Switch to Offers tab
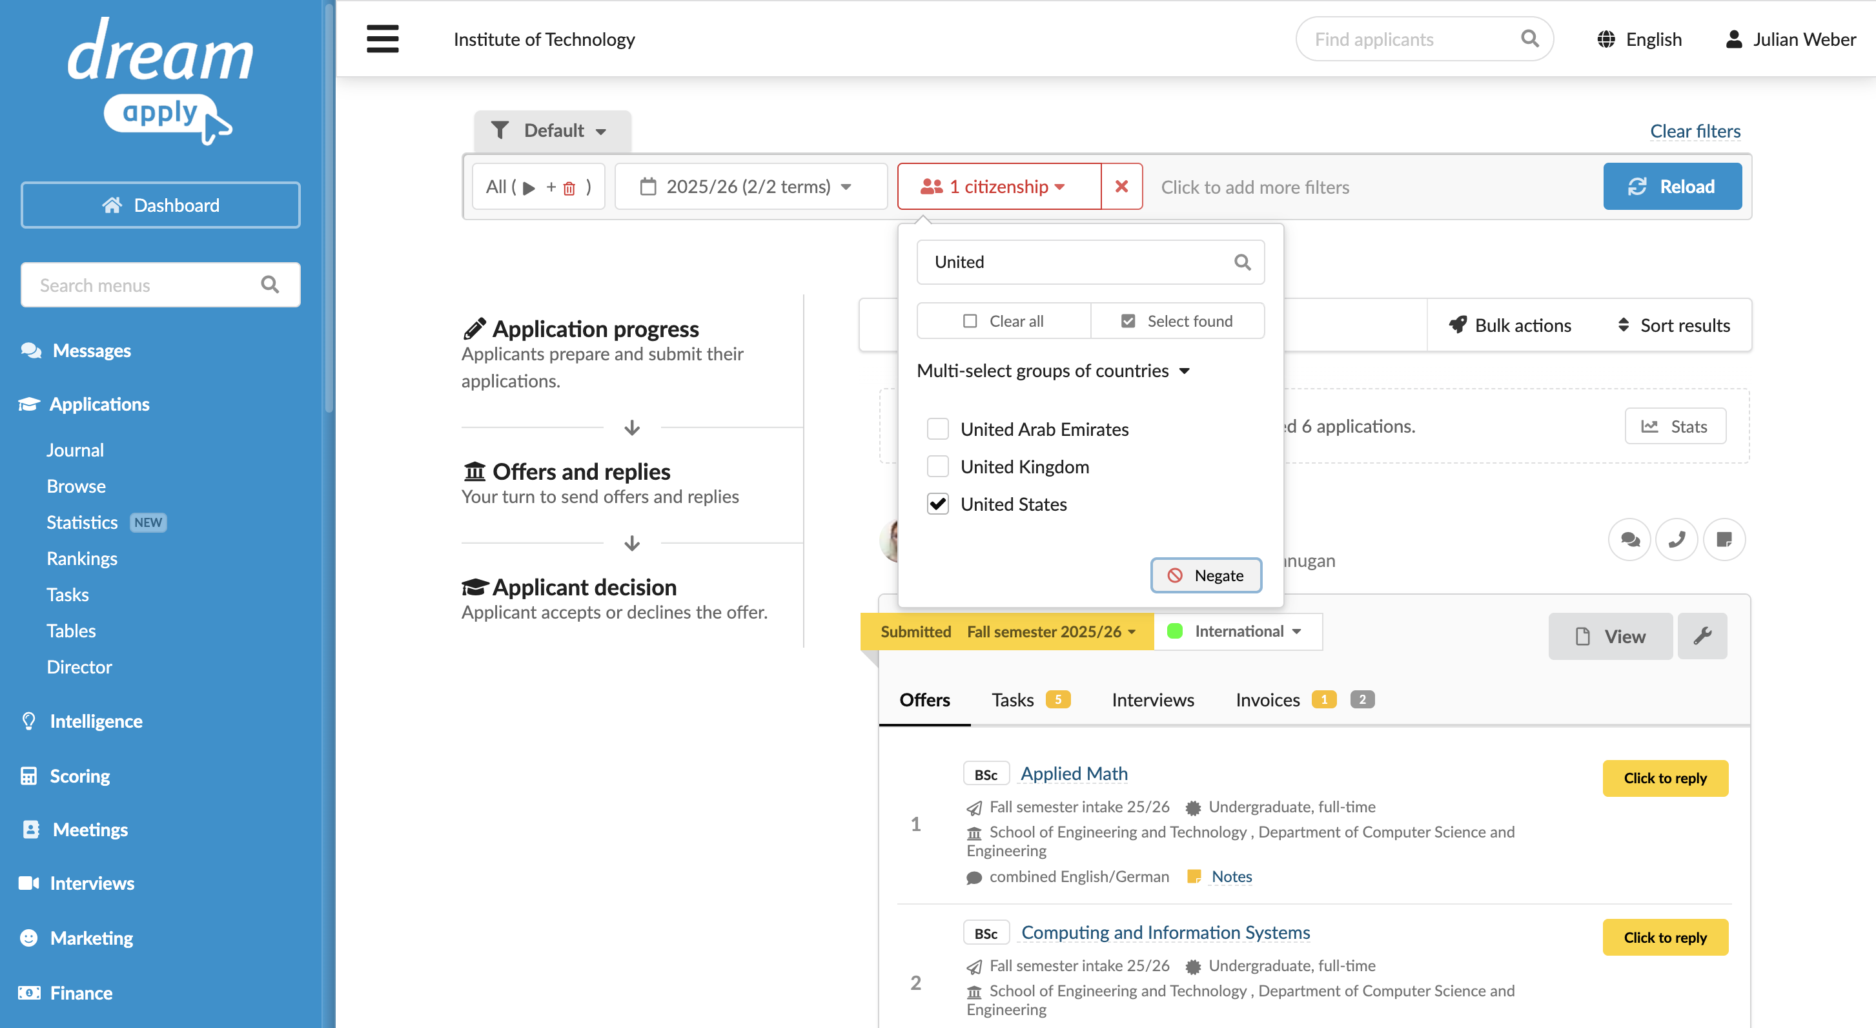 [924, 699]
